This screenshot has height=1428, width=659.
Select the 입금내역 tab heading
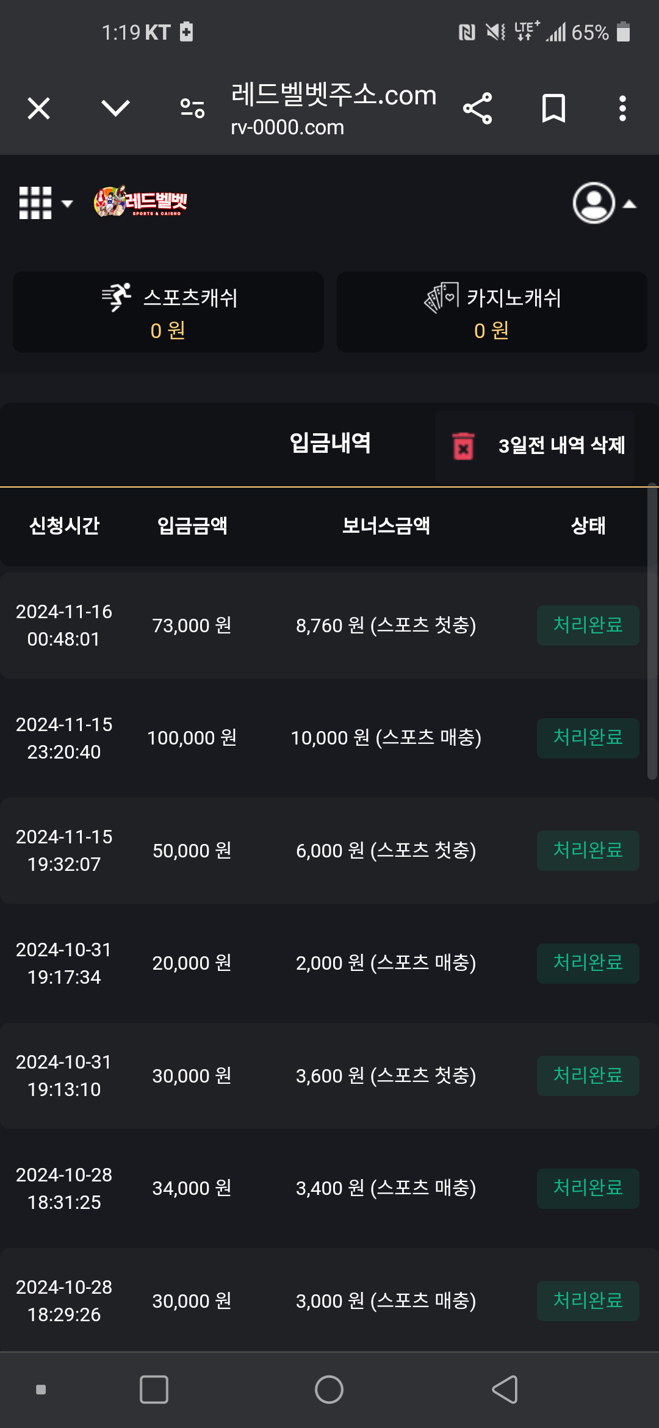pos(330,443)
